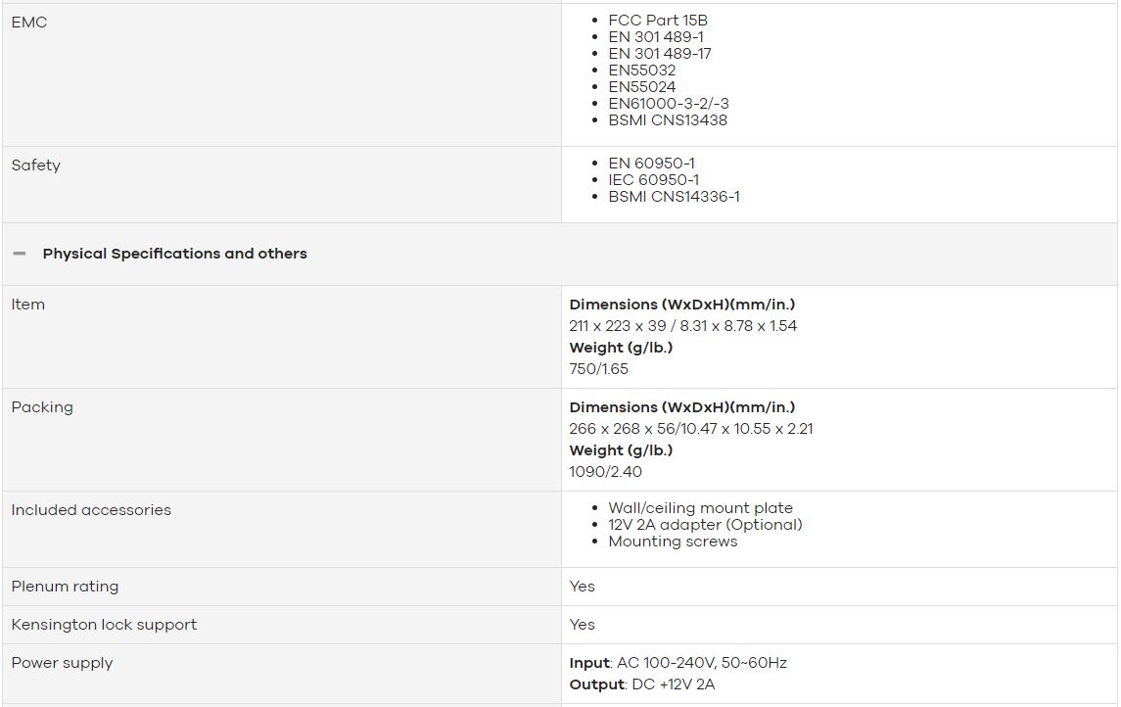Screen dimensions: 1121x707
Task: Select the Packing row label
Action: click(42, 407)
